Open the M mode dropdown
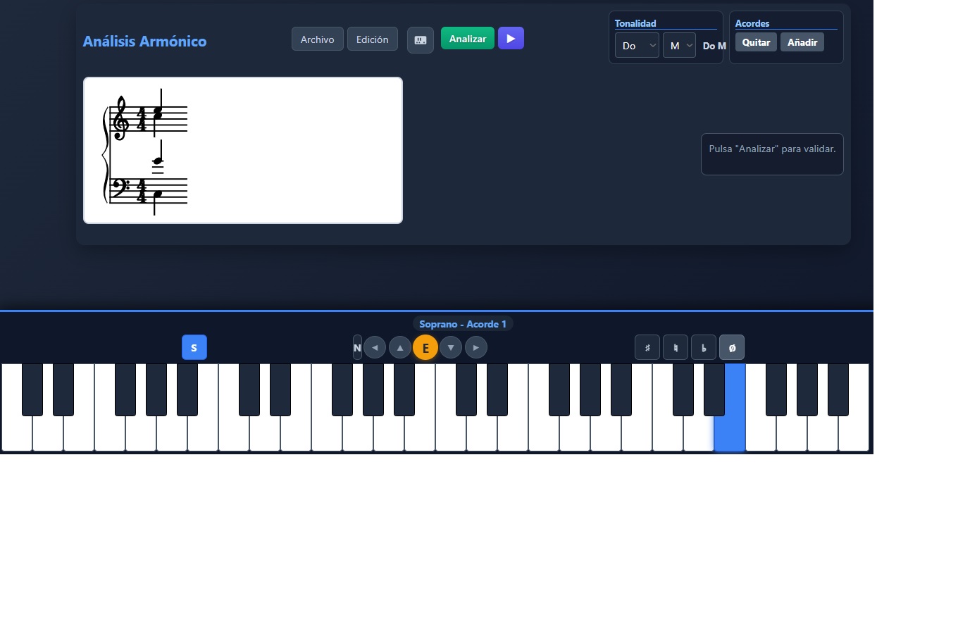958x624 pixels. tap(679, 46)
